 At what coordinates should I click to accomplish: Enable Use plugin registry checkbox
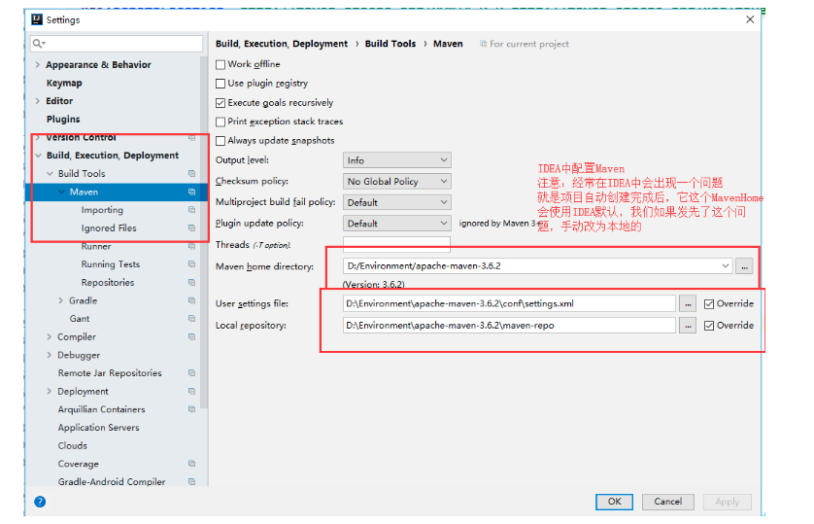click(220, 84)
